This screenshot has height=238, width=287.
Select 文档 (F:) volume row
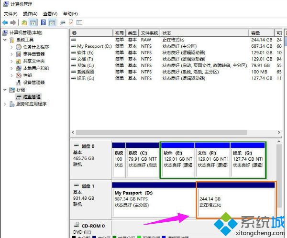(177, 59)
